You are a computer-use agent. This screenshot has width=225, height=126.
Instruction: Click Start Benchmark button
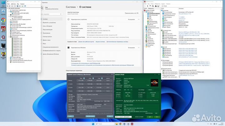point(90,116)
